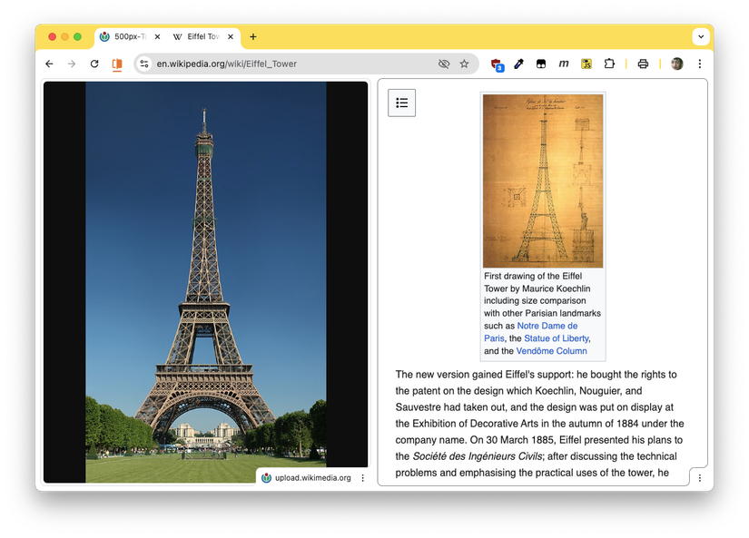749x538 pixels.
Task: Open the JS-blocker extension icon
Action: (x=586, y=64)
